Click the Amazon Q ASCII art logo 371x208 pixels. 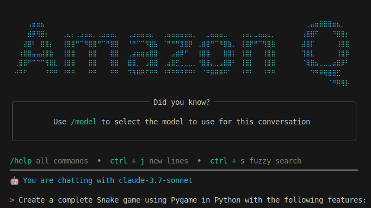[x=182, y=53]
